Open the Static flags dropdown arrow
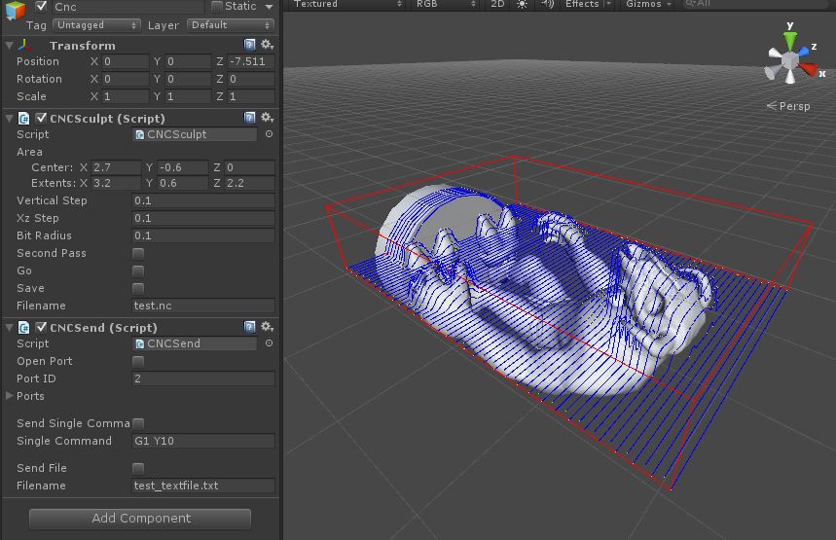The image size is (836, 540). [x=270, y=7]
